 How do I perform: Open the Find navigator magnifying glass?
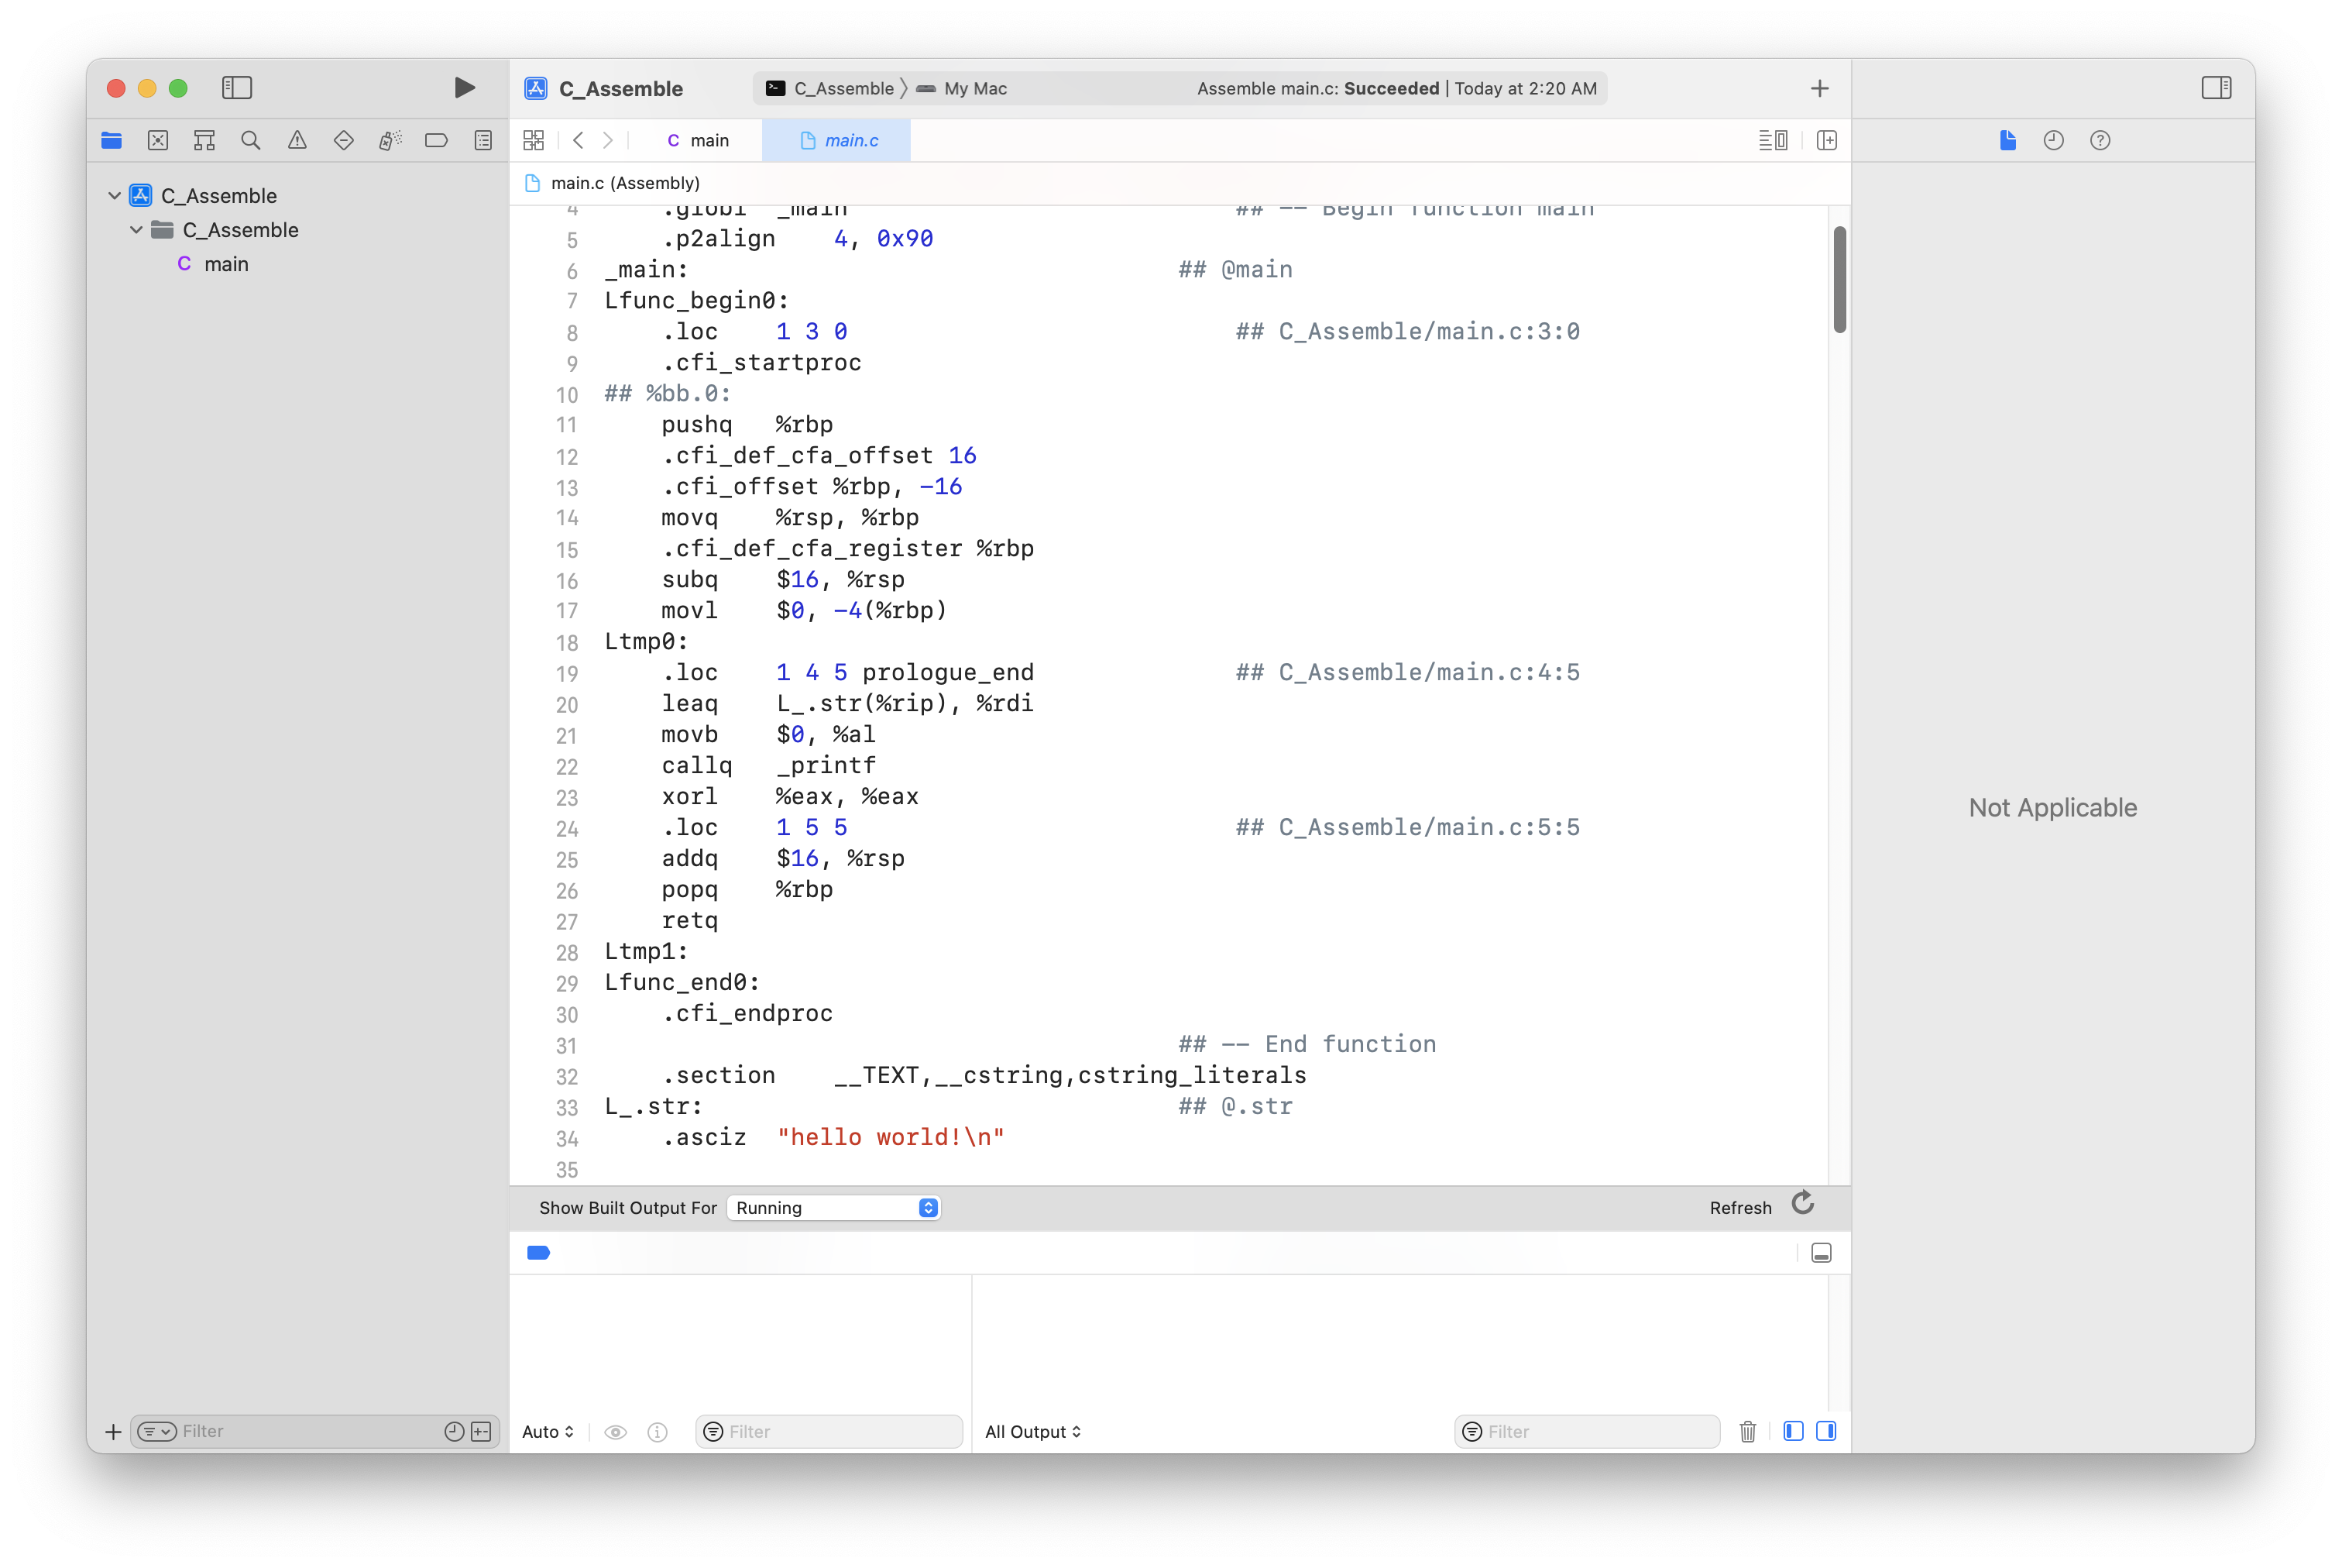pyautogui.click(x=250, y=140)
